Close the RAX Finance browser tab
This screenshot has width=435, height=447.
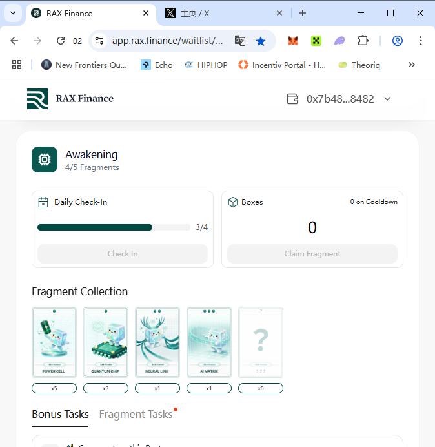point(146,13)
